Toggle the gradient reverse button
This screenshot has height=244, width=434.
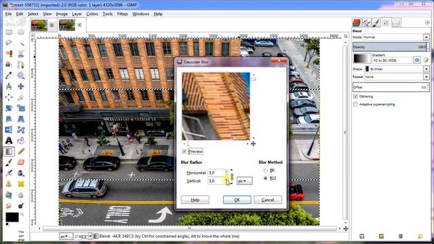click(417, 60)
